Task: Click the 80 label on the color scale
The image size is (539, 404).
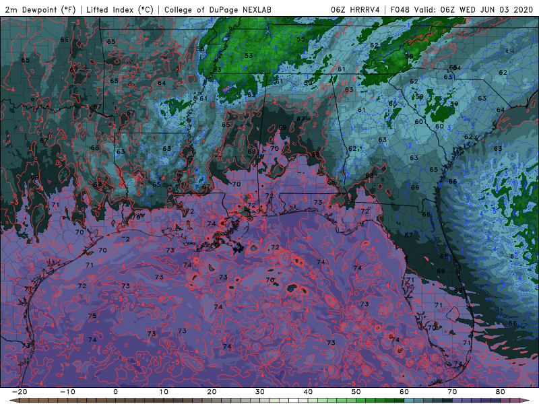Action: (501, 392)
